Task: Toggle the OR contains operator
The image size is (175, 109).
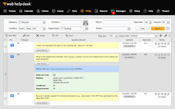Action: 85,24
